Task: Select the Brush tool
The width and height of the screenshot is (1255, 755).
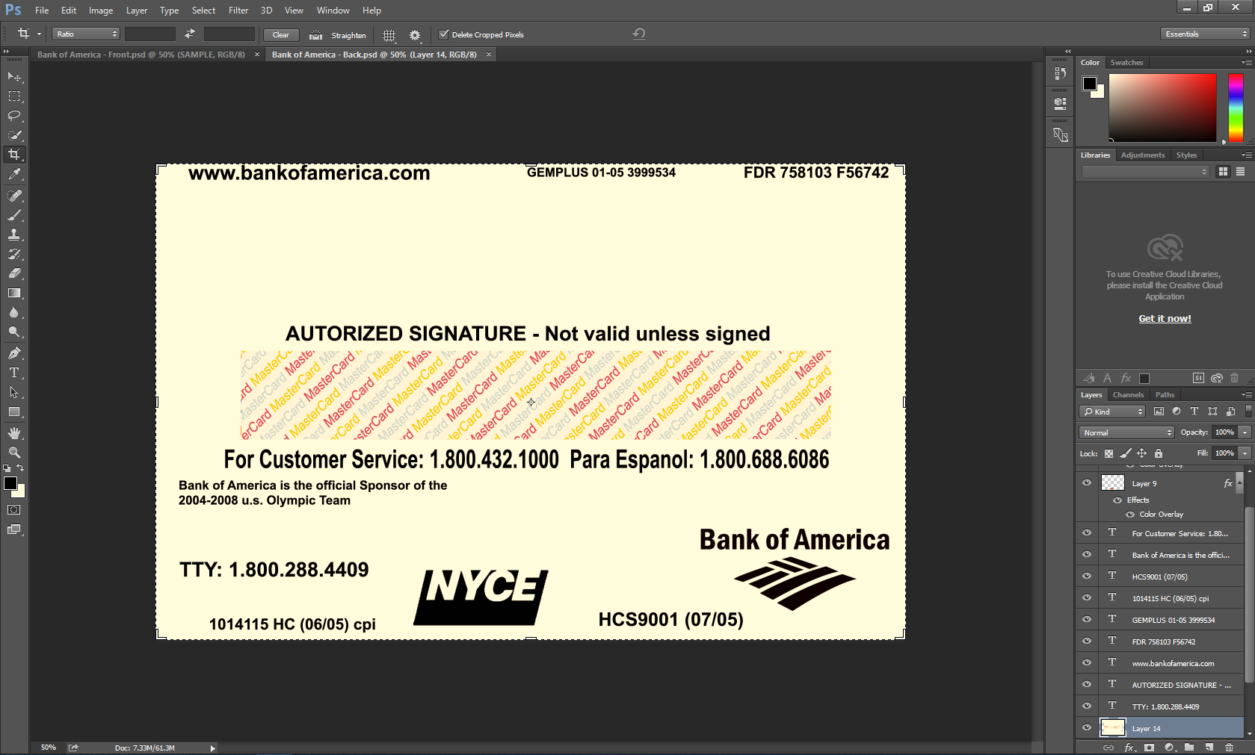Action: tap(14, 215)
